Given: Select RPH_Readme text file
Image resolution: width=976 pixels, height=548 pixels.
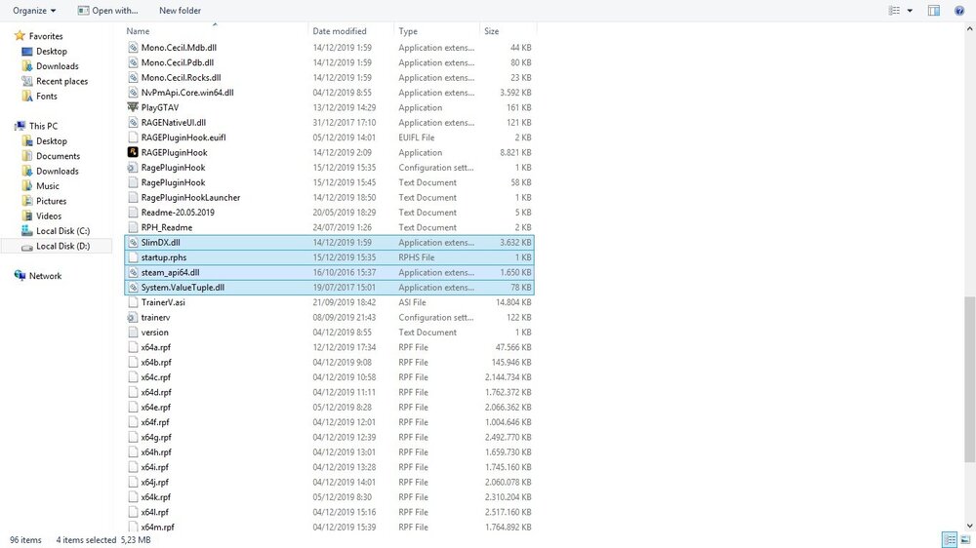Looking at the screenshot, I should 167,227.
